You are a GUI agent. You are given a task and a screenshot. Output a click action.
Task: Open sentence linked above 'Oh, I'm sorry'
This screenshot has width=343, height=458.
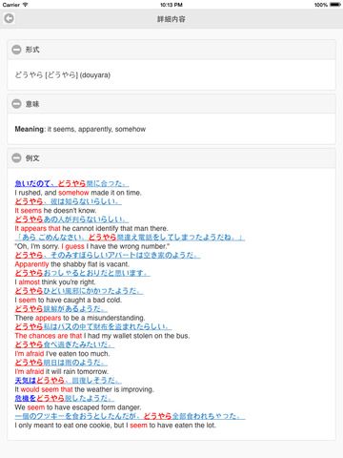point(130,238)
